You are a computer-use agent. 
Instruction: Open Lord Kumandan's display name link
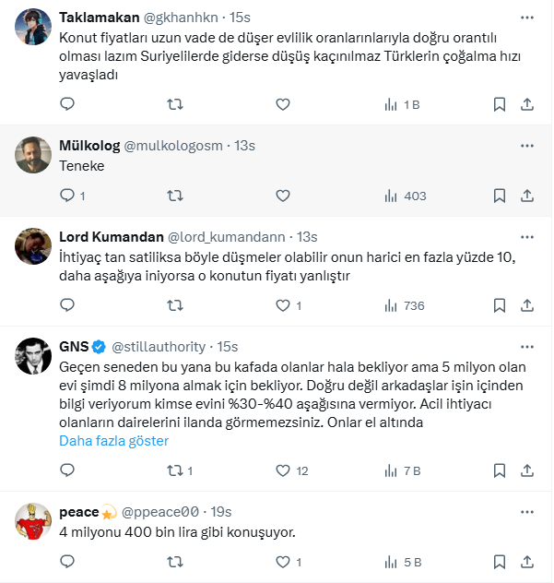pos(111,236)
